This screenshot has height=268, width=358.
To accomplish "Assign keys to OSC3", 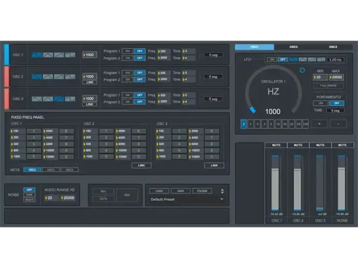I will click(x=69, y=170).
